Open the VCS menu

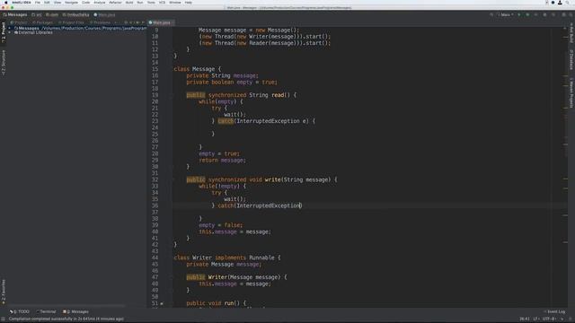[162, 2]
